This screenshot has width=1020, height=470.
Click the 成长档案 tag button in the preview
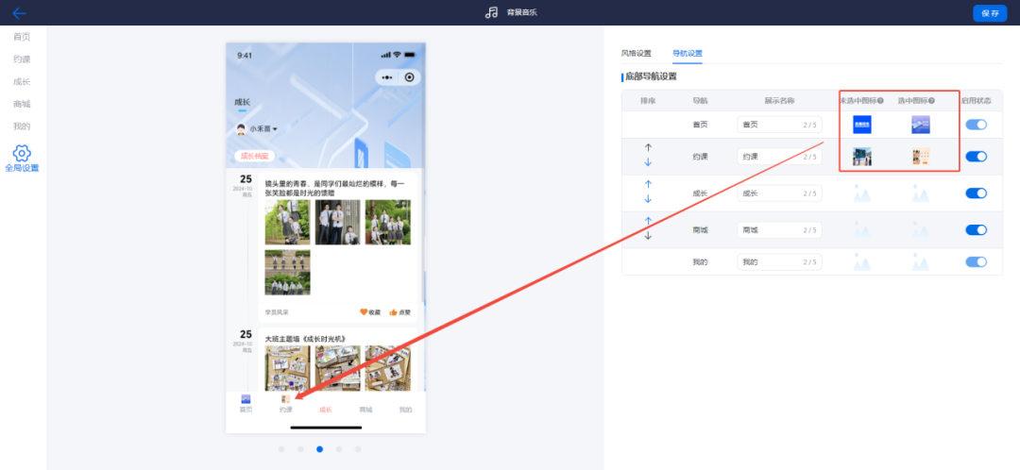point(254,156)
